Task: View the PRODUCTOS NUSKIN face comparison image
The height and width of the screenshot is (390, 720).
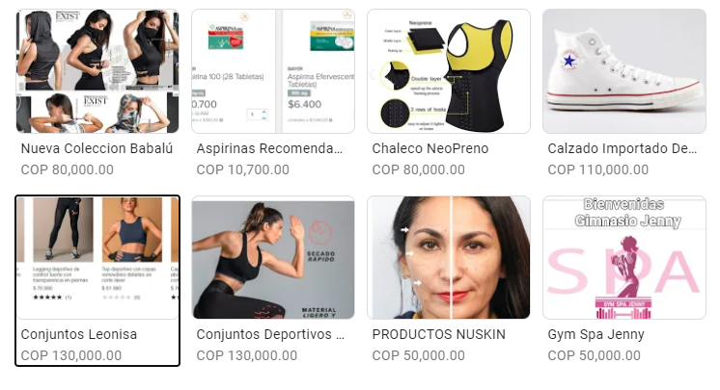Action: pyautogui.click(x=449, y=257)
